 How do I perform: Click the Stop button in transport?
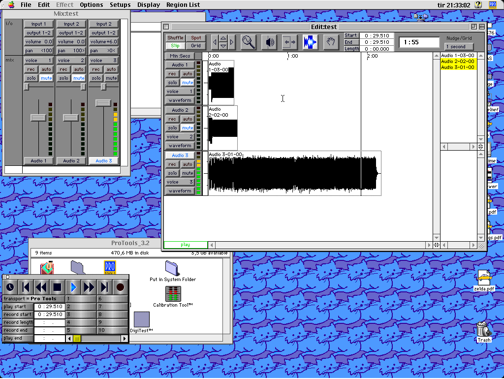pos(57,287)
